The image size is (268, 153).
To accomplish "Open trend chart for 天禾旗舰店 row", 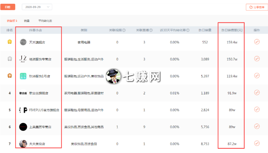I will click(257, 42).
